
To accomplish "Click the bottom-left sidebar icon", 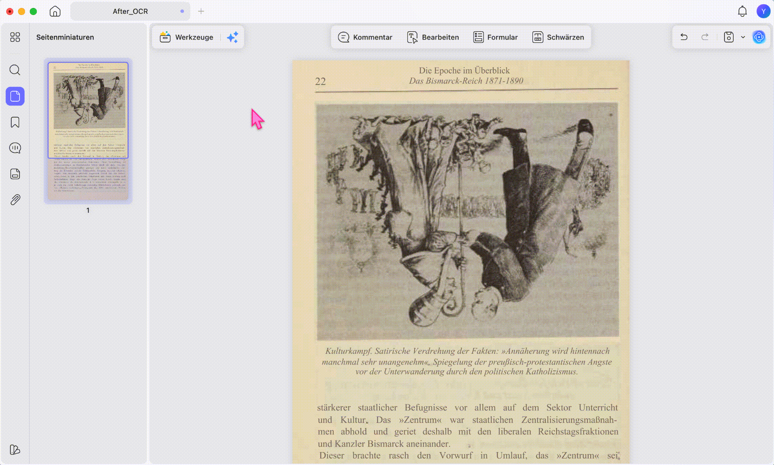I will click(x=15, y=450).
